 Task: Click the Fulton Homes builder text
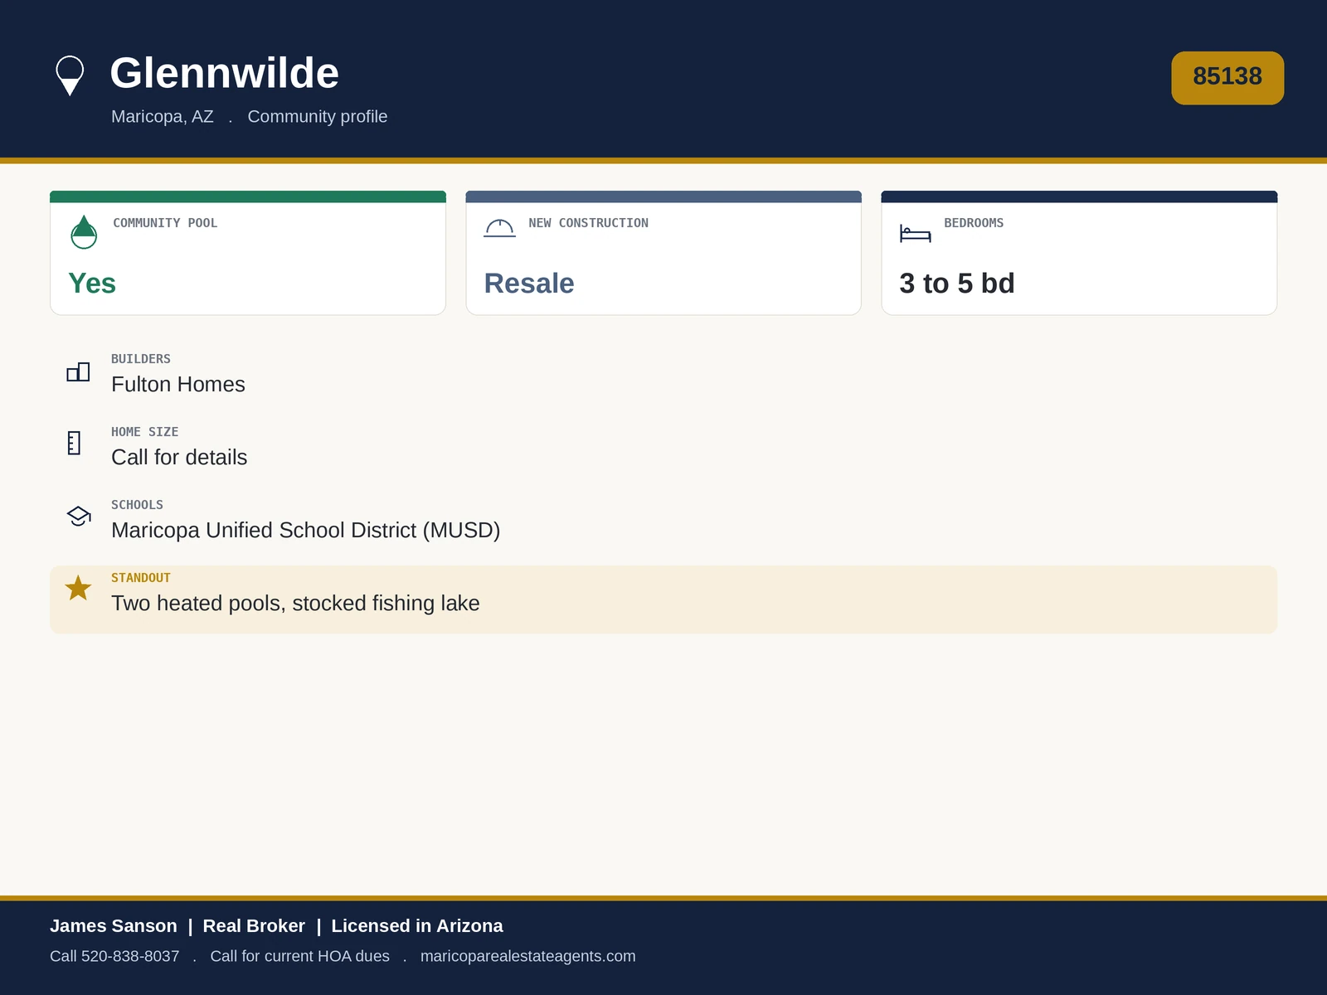click(178, 385)
